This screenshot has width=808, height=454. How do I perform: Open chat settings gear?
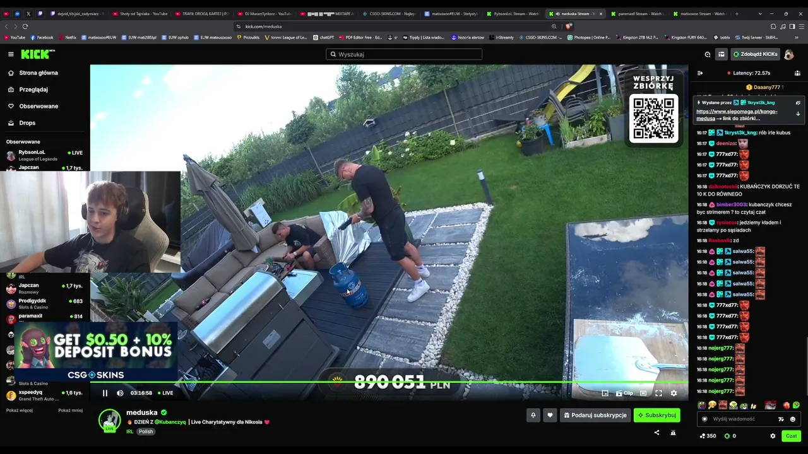coord(773,436)
